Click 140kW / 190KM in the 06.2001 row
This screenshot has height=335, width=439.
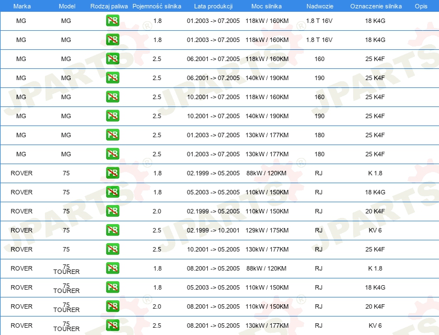(x=267, y=78)
